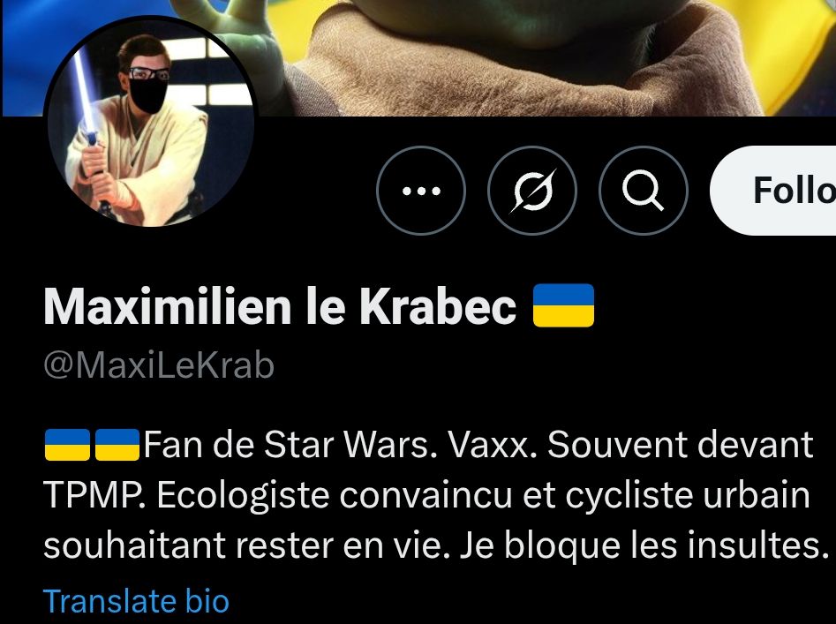Click the "cycliste urbain" bio phrase

pyautogui.click(x=688, y=495)
